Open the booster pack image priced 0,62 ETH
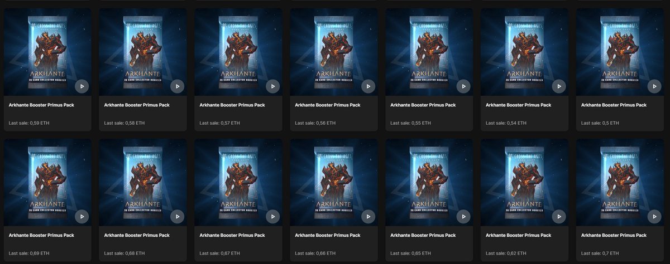 pos(524,182)
